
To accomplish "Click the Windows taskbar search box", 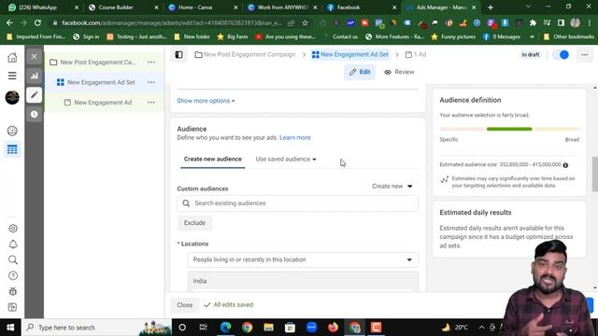I will (x=97, y=328).
